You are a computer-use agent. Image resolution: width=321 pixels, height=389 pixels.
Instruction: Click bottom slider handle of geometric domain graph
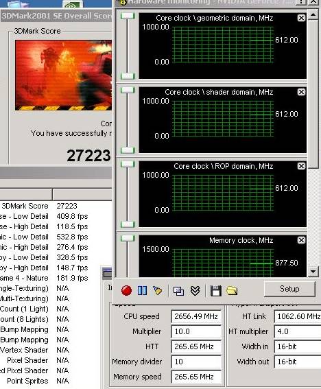pos(128,76)
